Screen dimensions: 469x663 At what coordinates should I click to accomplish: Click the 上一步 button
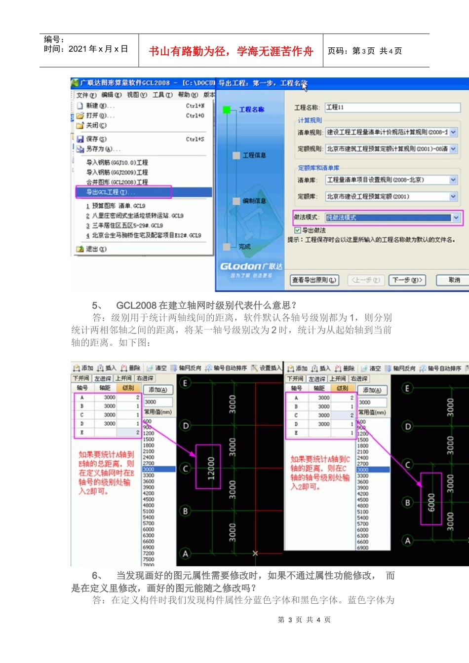point(366,280)
